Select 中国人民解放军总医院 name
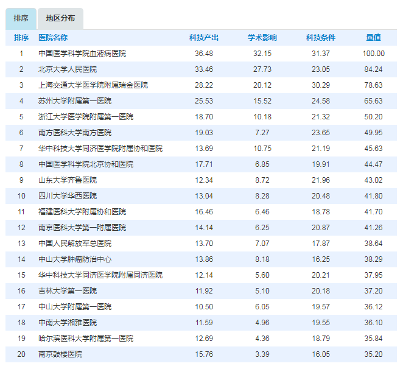403x369 pixels. pyautogui.click(x=75, y=244)
